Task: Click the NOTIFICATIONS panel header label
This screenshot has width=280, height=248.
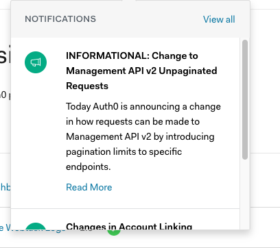Action: [x=60, y=19]
